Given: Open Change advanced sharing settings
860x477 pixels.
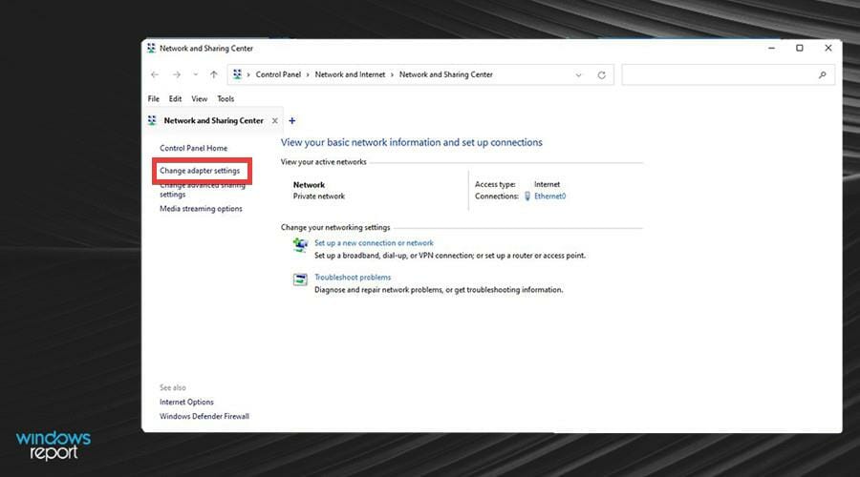Looking at the screenshot, I should (x=202, y=190).
